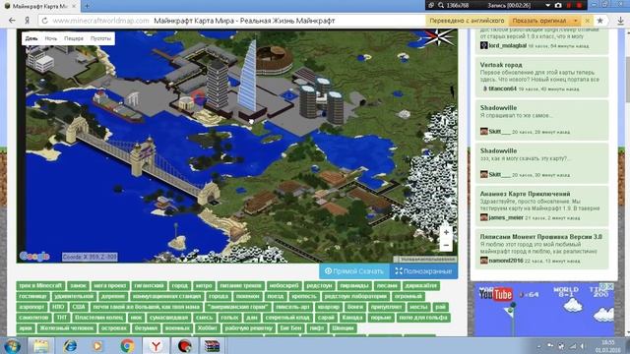Click the compass rose on the map
Viewport: 630px width, 354px height.
(x=438, y=37)
